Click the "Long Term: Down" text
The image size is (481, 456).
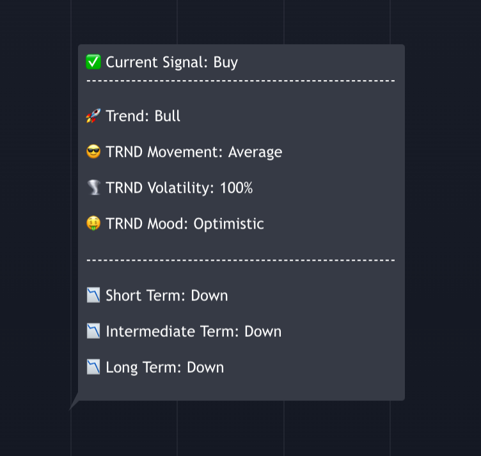pyautogui.click(x=165, y=367)
